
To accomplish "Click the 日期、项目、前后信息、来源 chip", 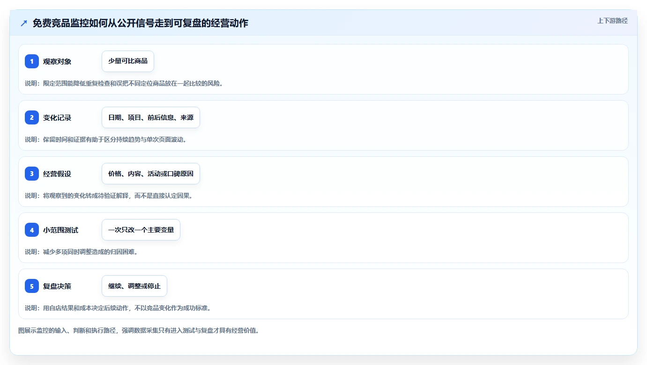I will point(151,117).
